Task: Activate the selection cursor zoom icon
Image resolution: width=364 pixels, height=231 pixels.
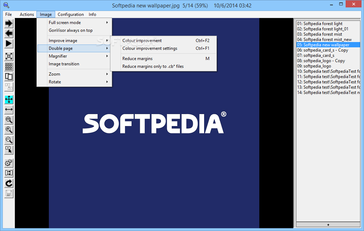Action: pos(9,150)
